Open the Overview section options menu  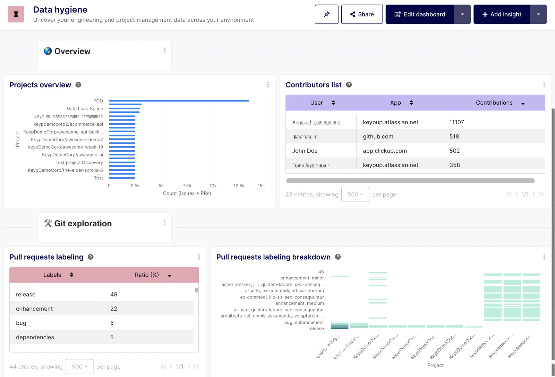[165, 51]
